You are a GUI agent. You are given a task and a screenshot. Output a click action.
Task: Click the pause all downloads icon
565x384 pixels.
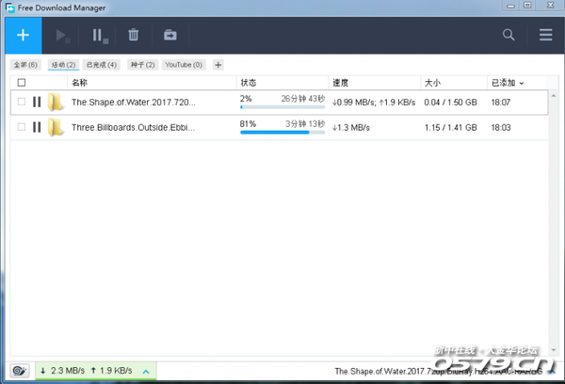[x=97, y=36]
